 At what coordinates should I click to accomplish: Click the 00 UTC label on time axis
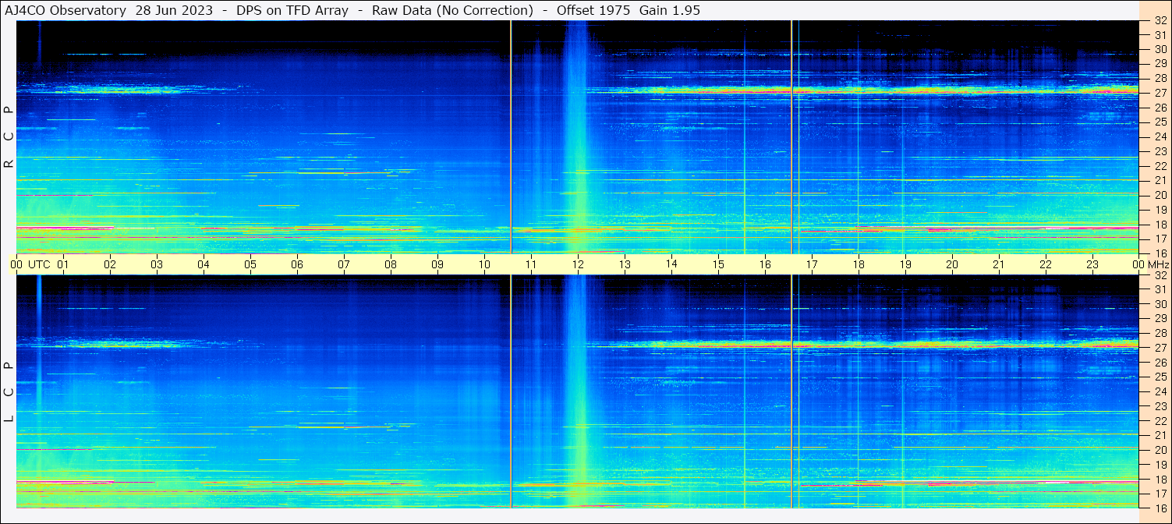[x=32, y=264]
